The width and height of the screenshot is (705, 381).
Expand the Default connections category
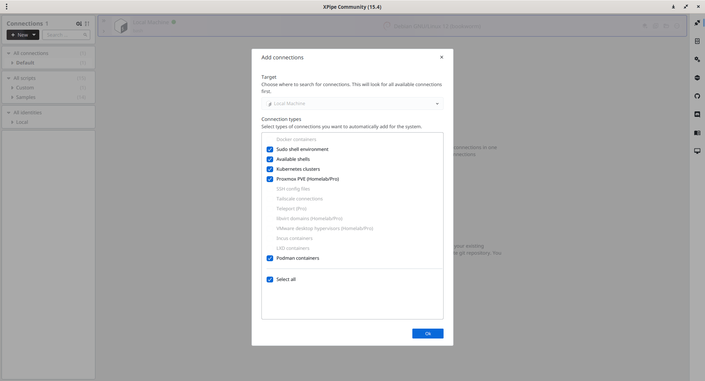tap(12, 63)
